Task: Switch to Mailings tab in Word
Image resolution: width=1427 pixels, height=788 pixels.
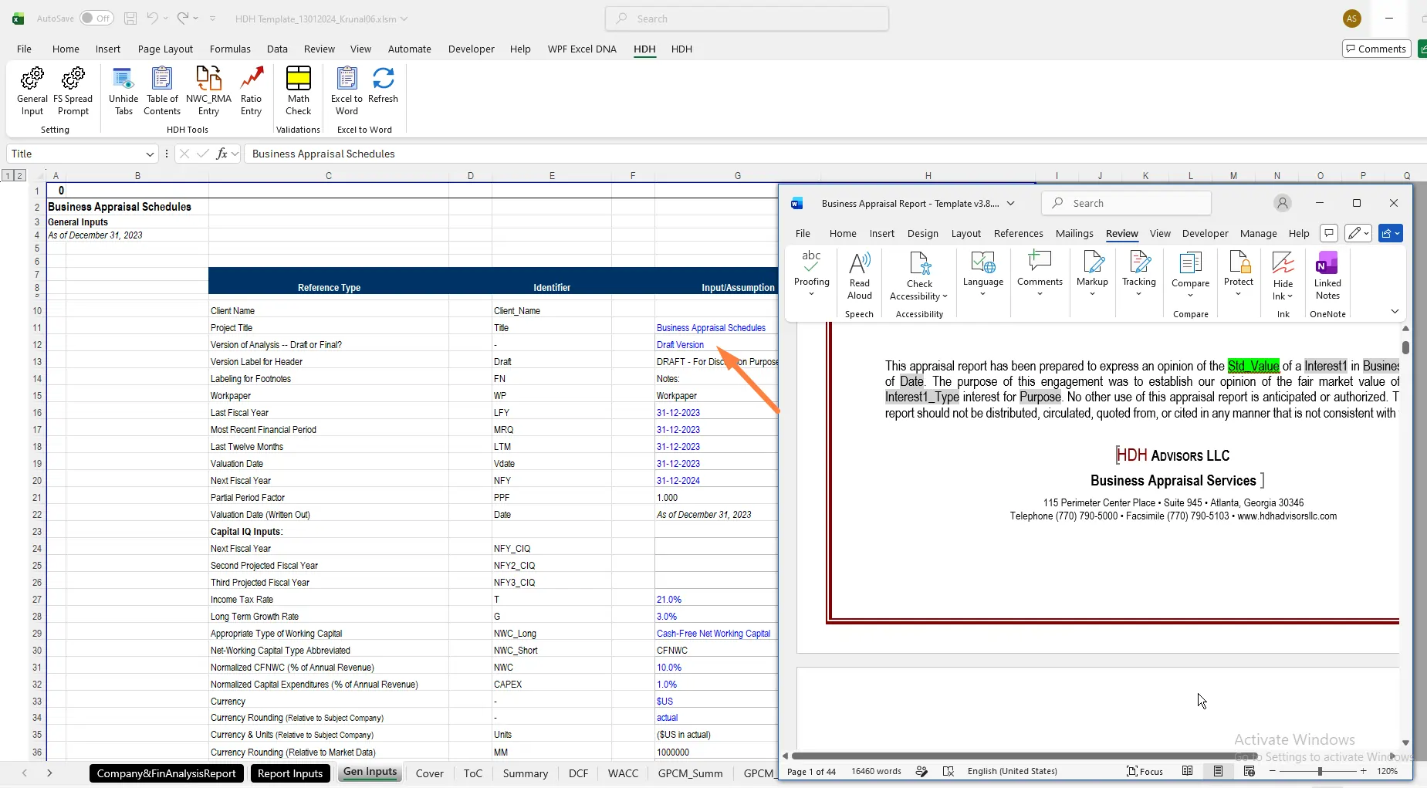Action: click(x=1074, y=233)
